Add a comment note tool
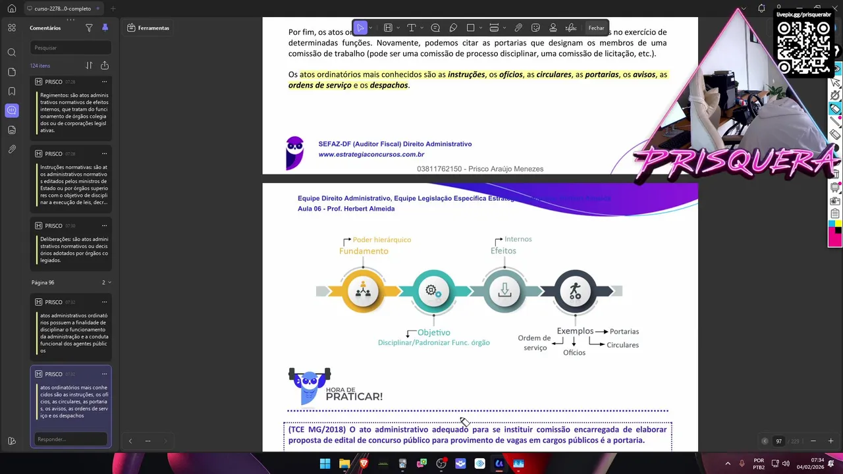 (x=435, y=28)
